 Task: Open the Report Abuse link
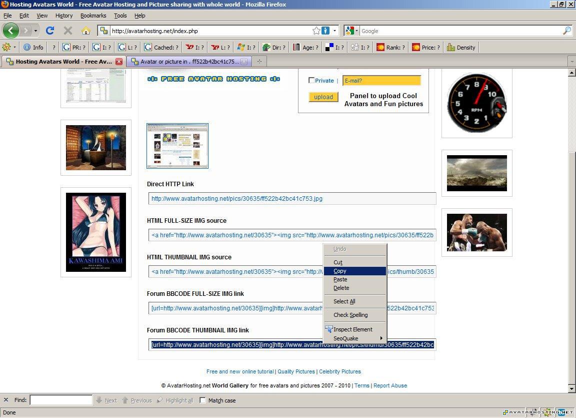tap(390, 385)
